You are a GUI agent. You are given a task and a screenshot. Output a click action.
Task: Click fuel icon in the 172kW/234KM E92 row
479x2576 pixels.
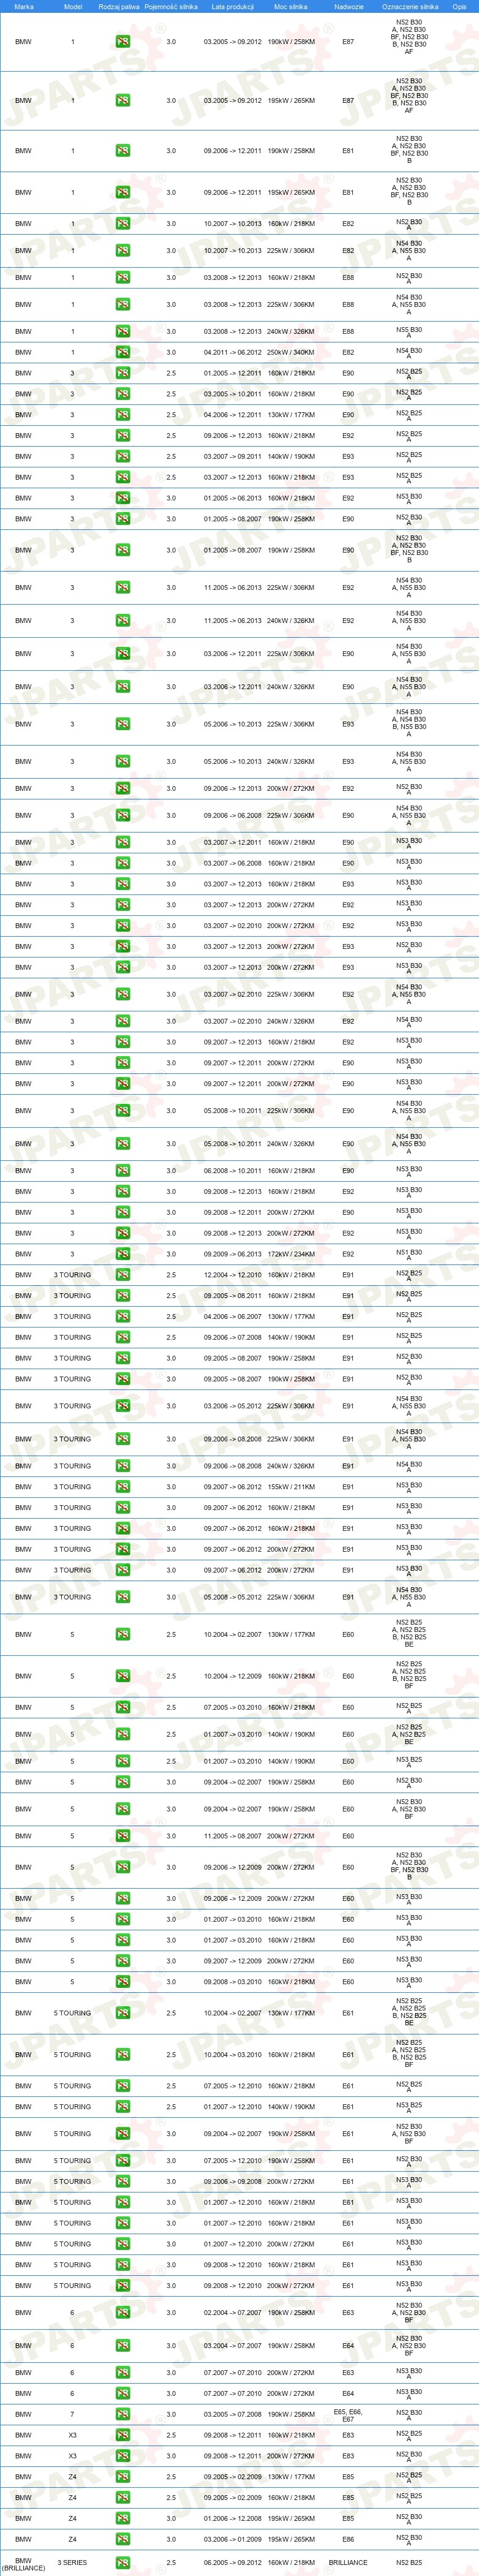click(x=122, y=1254)
